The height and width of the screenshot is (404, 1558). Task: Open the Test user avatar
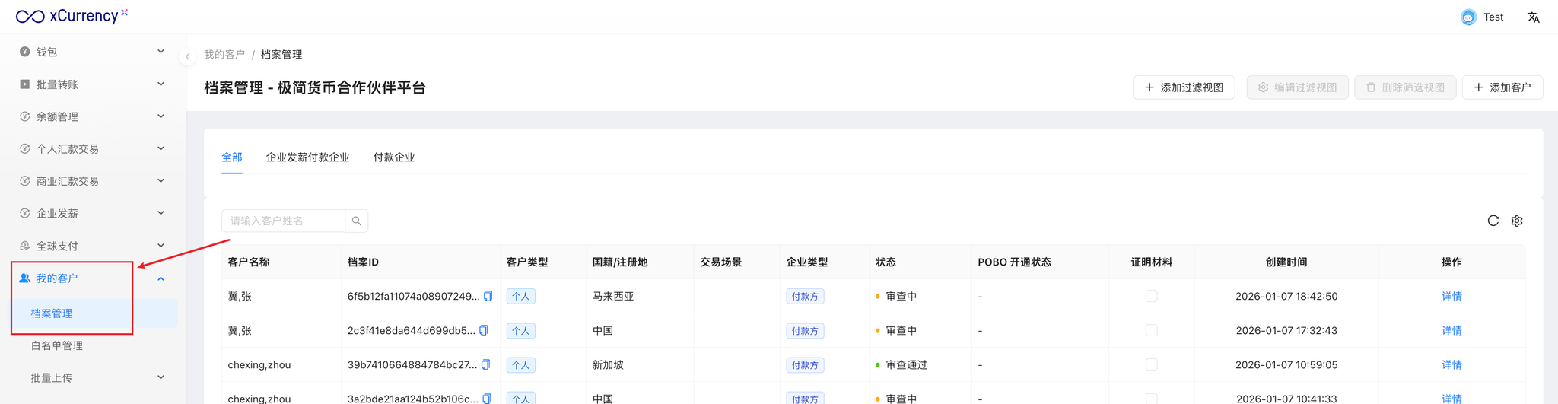pyautogui.click(x=1468, y=17)
